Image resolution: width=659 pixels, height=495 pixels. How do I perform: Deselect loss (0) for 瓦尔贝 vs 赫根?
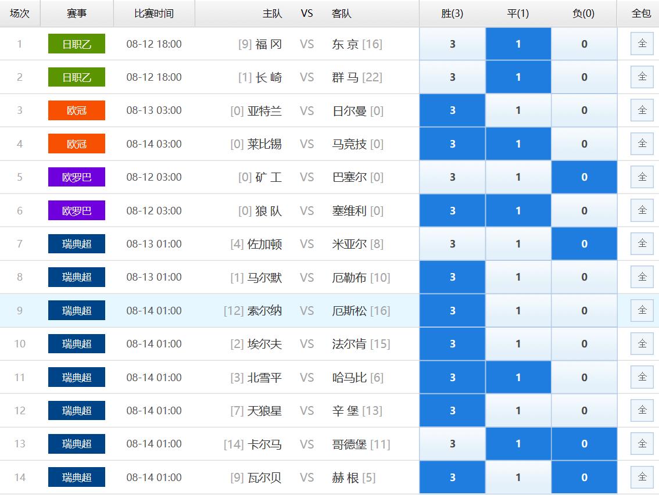click(x=584, y=478)
